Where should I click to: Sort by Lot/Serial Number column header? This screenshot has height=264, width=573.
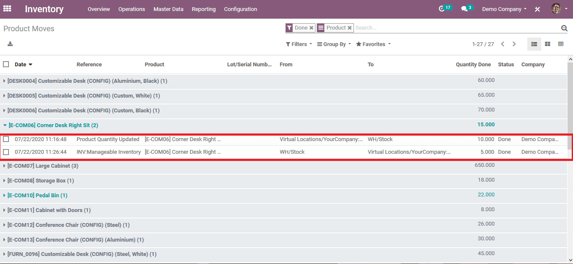(x=249, y=64)
